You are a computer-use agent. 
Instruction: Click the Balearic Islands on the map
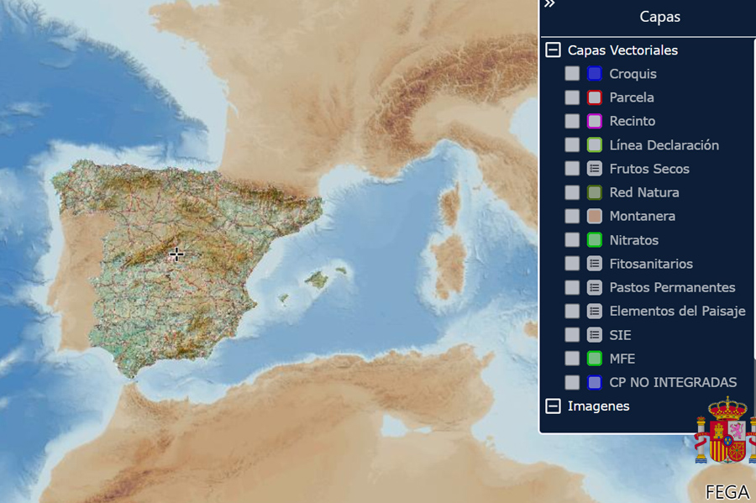pos(317,280)
